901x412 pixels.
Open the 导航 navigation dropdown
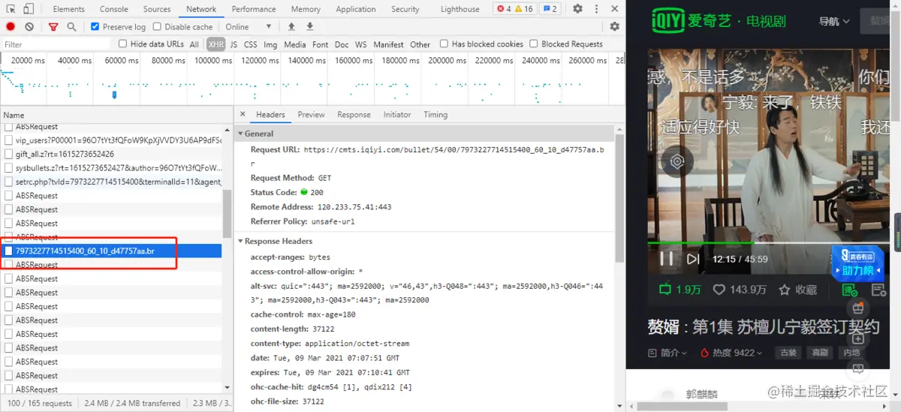click(x=834, y=21)
